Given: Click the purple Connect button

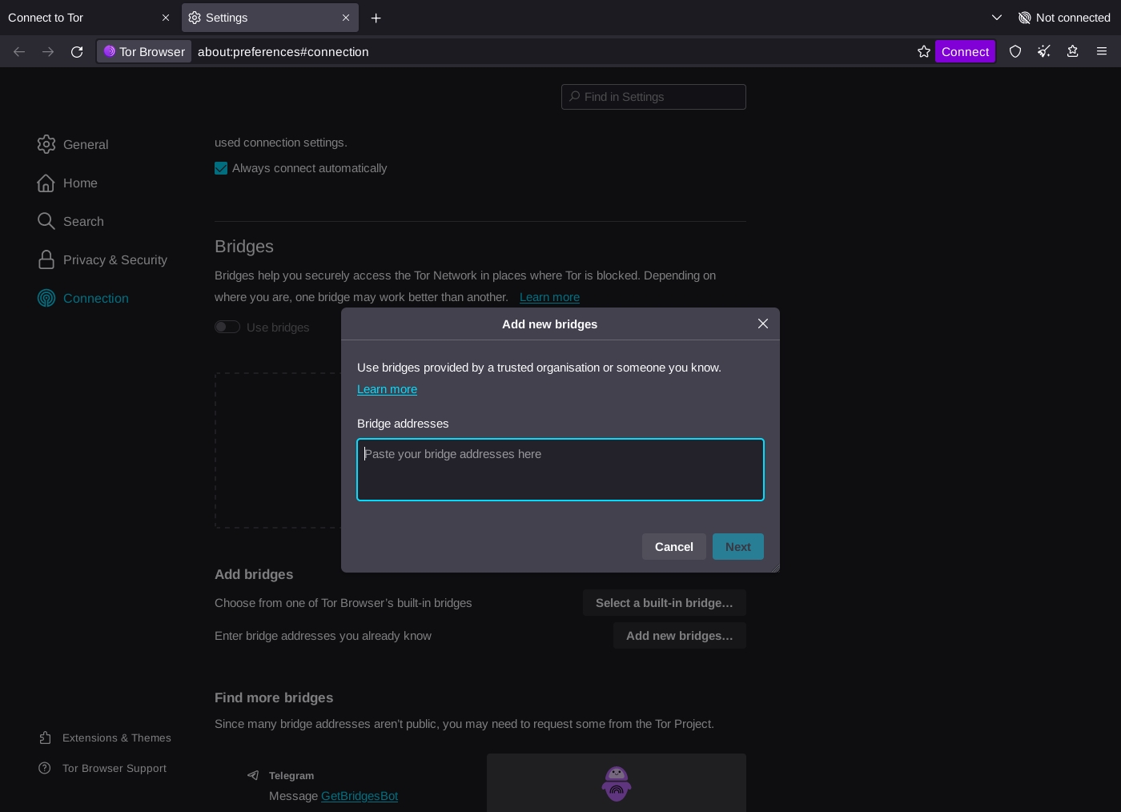Looking at the screenshot, I should tap(965, 51).
